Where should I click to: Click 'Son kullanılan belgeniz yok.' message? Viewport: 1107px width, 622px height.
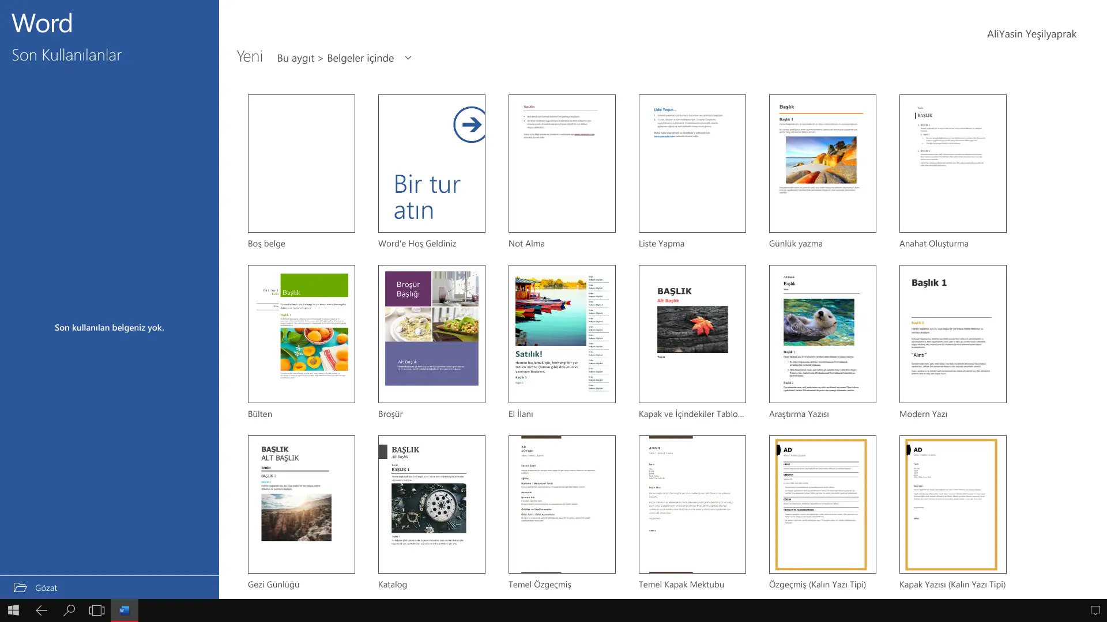[110, 328]
